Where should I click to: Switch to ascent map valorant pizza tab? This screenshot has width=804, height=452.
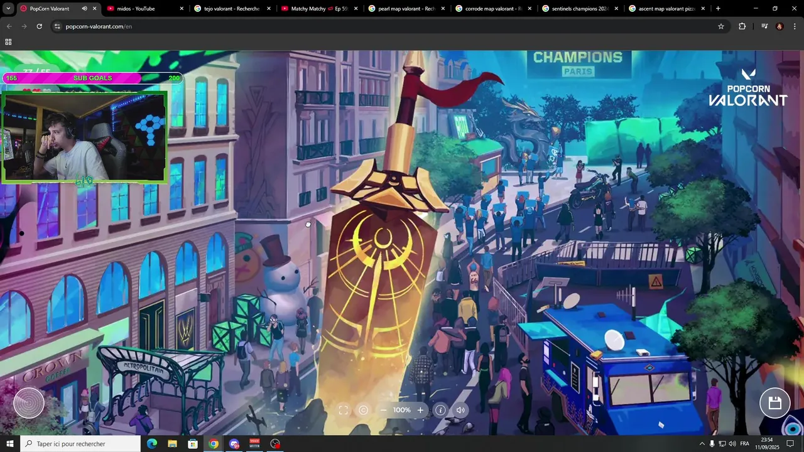pyautogui.click(x=667, y=9)
